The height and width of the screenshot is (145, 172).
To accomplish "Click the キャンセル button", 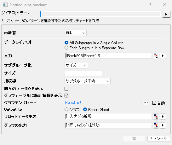I will (x=159, y=139).
